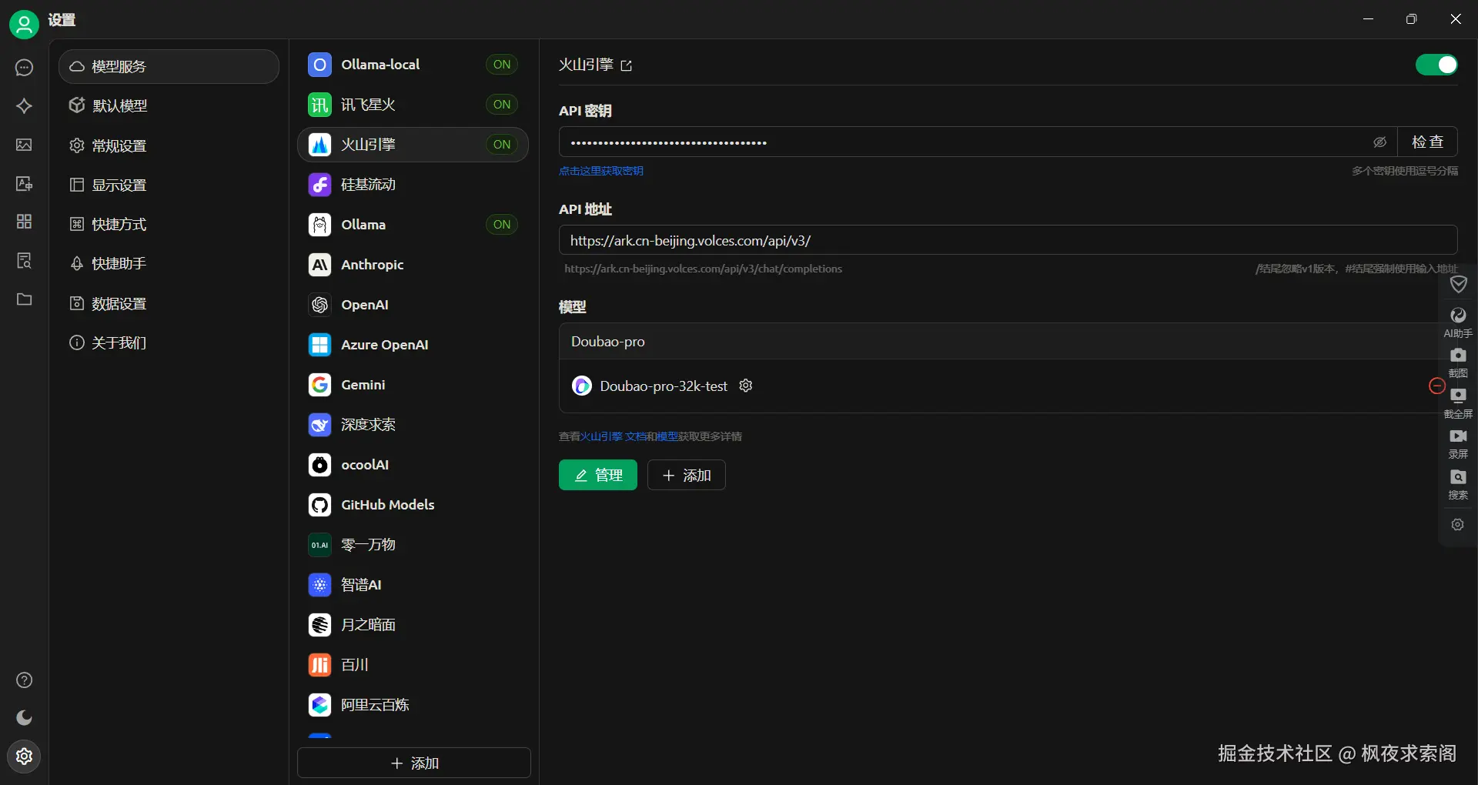This screenshot has height=785, width=1478.
Task: Select 深度求索 provider
Action: coord(413,425)
